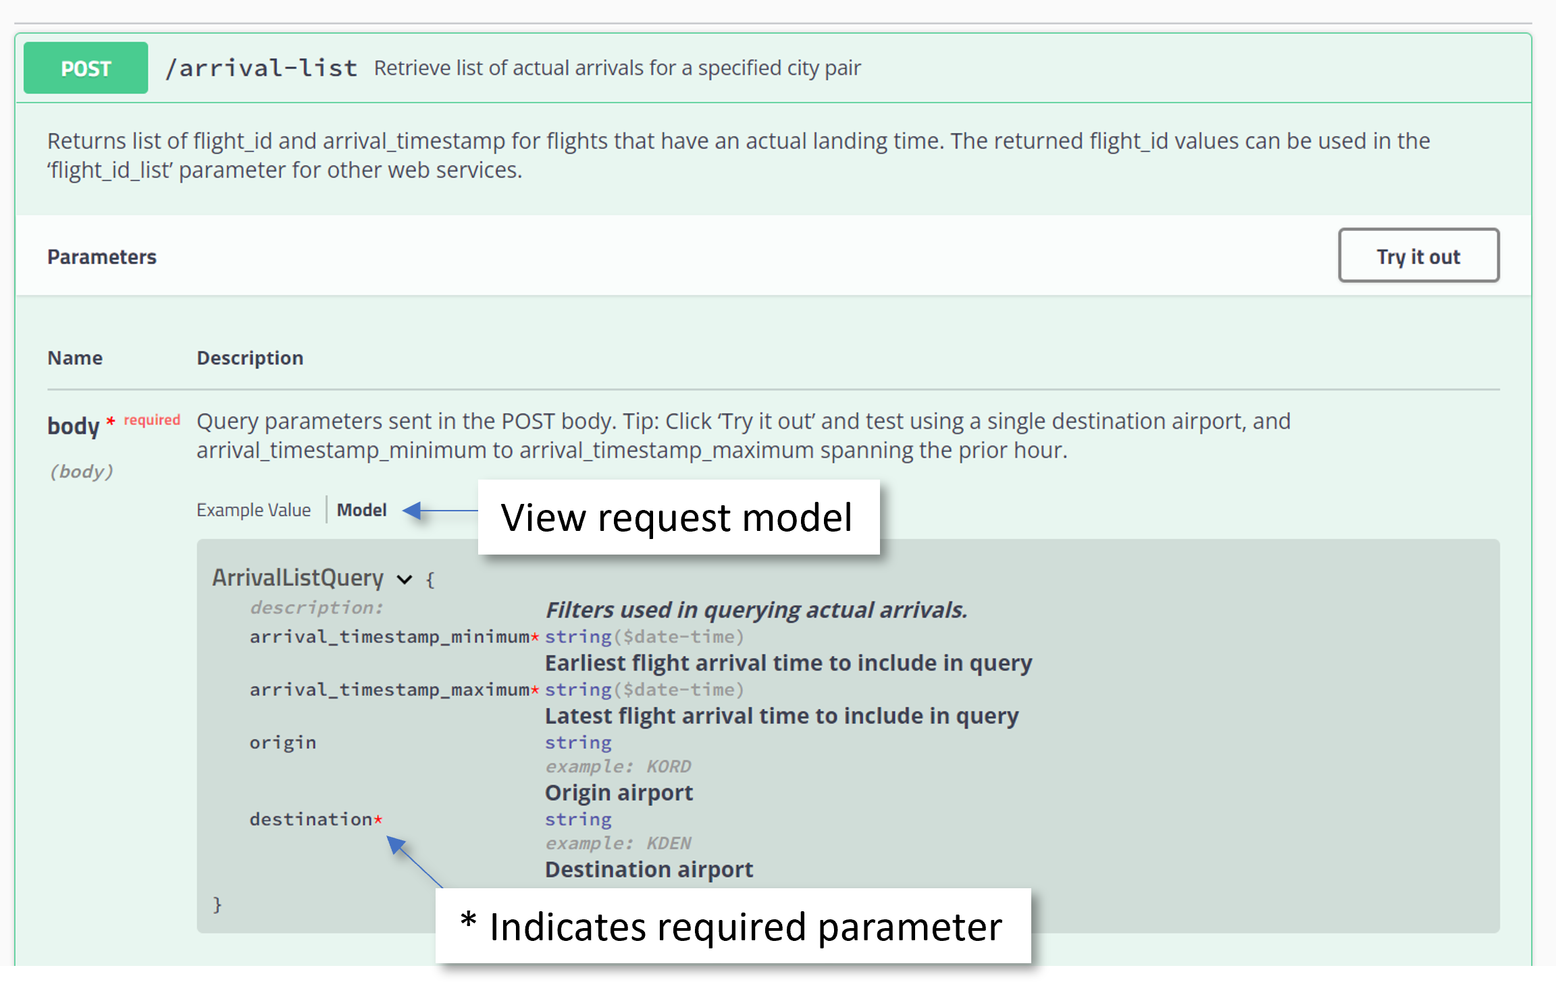The image size is (1556, 997).
Task: Click the origin property name
Action: (x=282, y=743)
